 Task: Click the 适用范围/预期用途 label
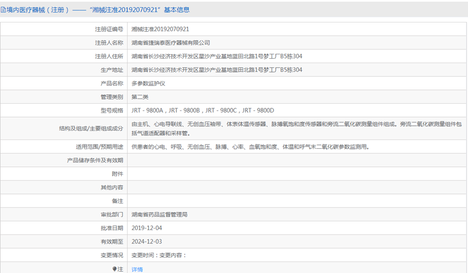point(100,147)
